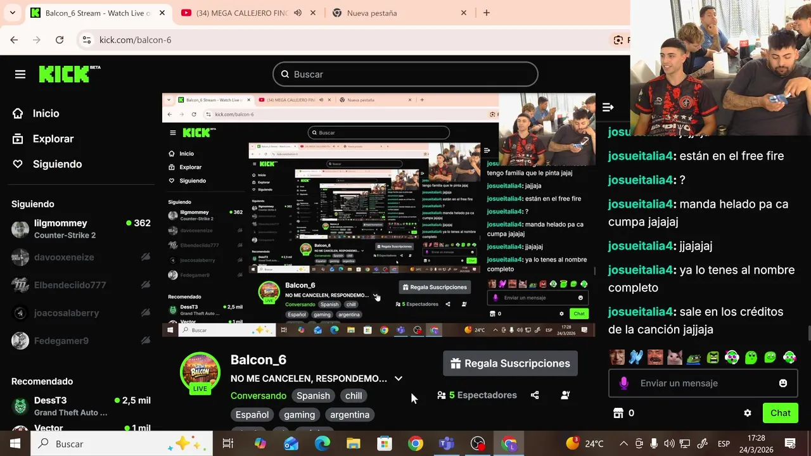Click the green Chat send button
811x456 pixels.
(780, 413)
